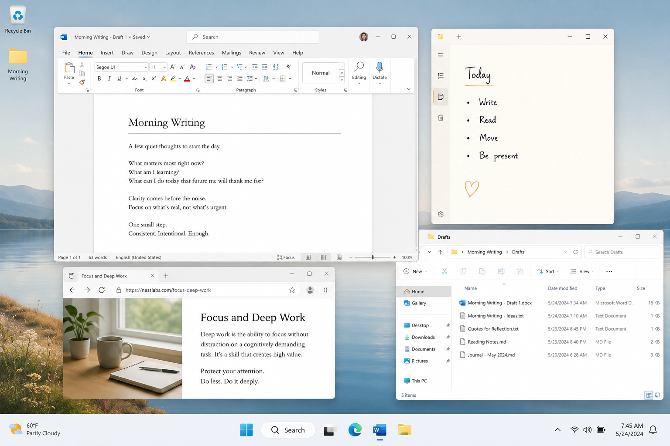Viewport: 670px width, 446px height.
Task: Click the Cut scissors icon in Word ribbon
Action: [82, 65]
